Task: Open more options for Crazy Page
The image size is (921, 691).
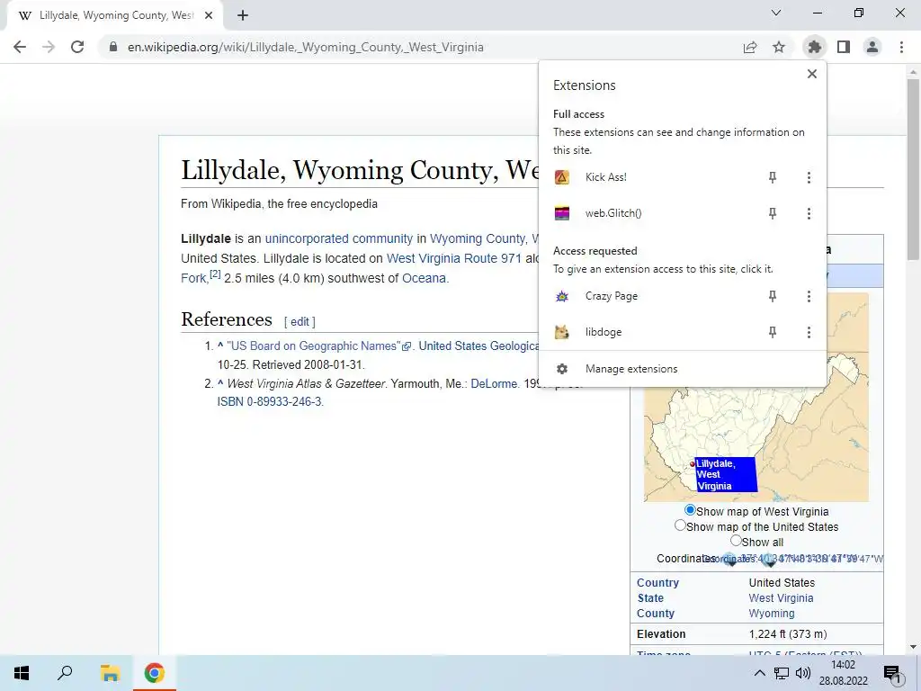Action: (x=809, y=296)
